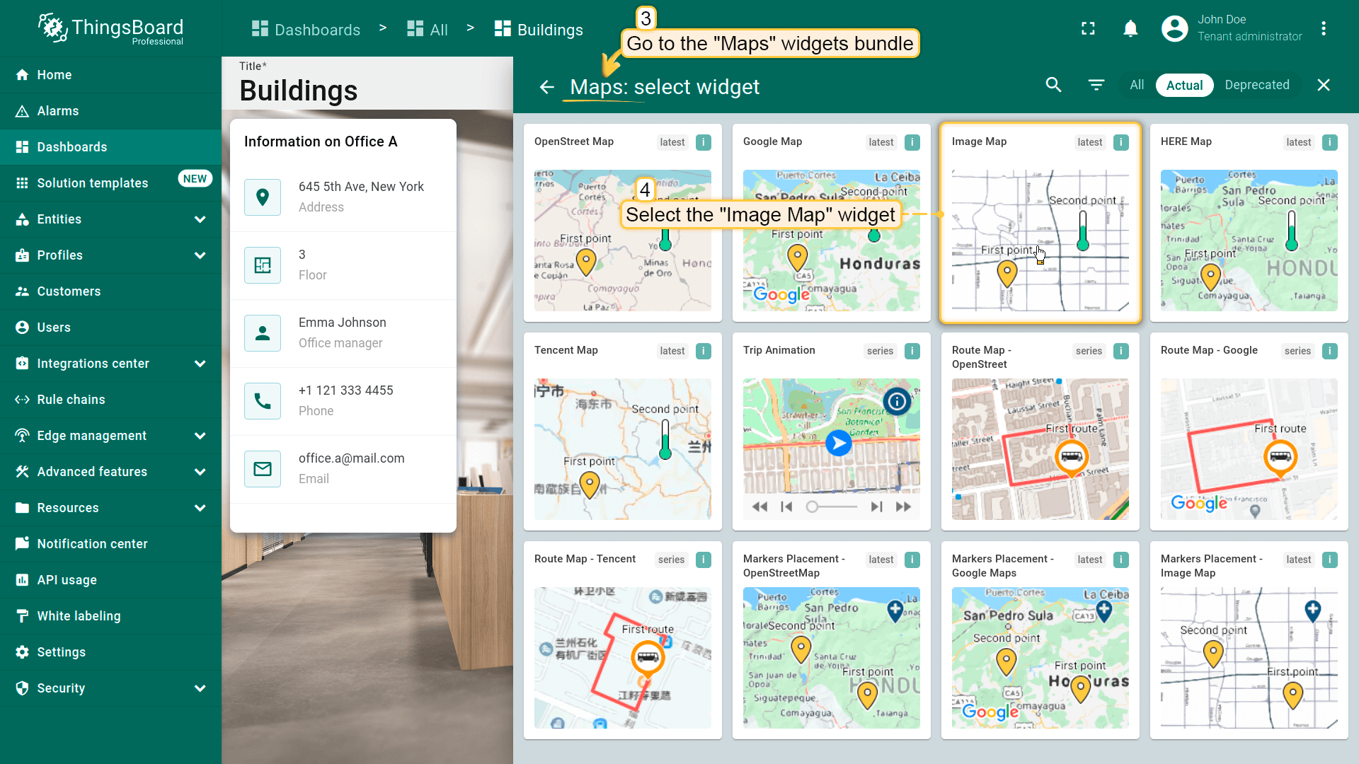The height and width of the screenshot is (764, 1359).
Task: Open the Customers sidebar item
Action: 69,291
